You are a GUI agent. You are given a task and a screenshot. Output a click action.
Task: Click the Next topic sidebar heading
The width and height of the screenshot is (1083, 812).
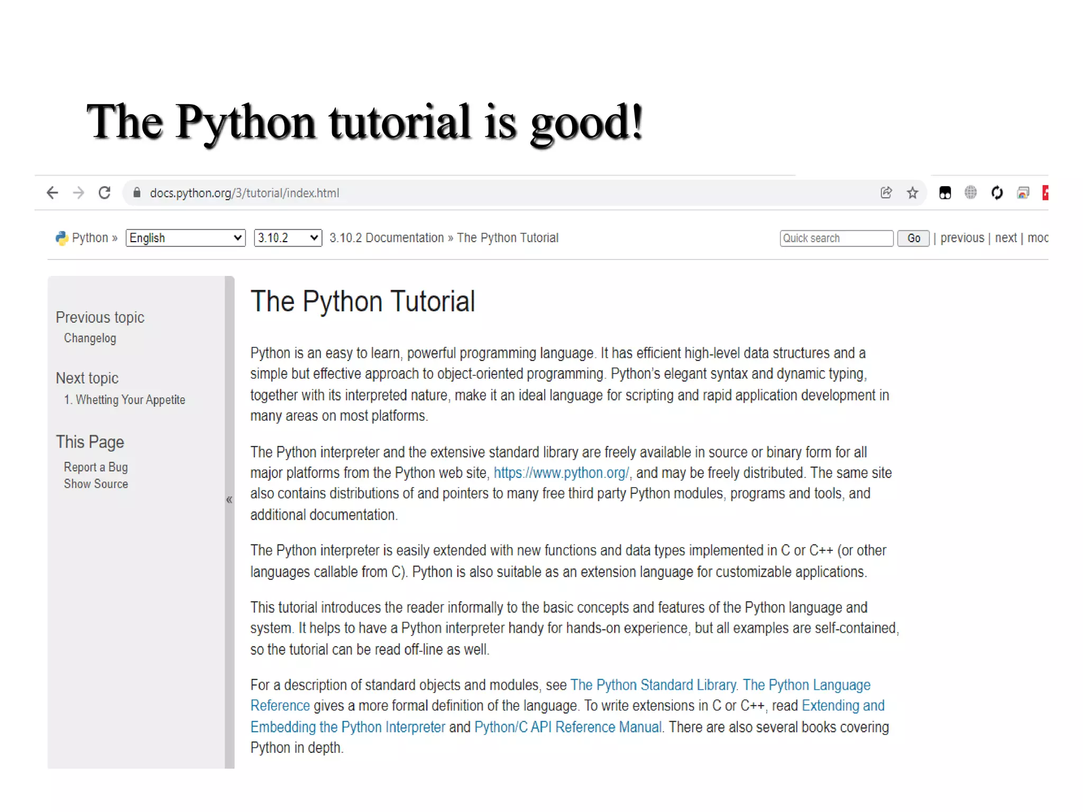87,378
